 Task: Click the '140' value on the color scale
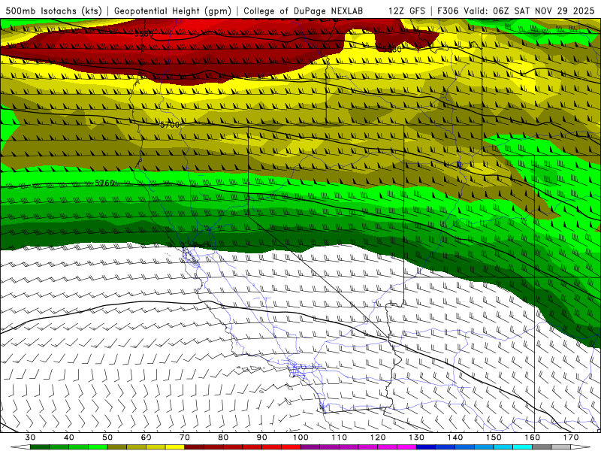tap(455, 437)
